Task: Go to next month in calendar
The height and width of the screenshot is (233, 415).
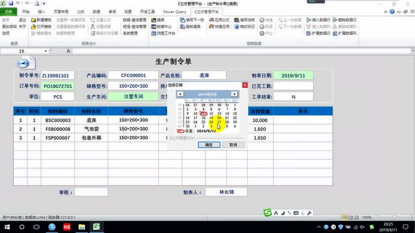Action: (x=234, y=94)
